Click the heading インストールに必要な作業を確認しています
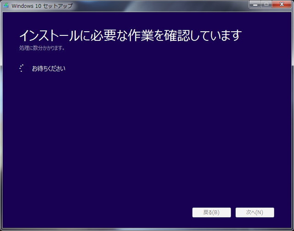Viewport: 294px width, 231px height. pos(130,35)
